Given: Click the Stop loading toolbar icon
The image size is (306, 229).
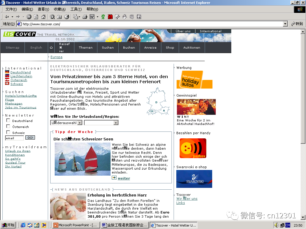Looking at the screenshot, I should coord(29,17).
